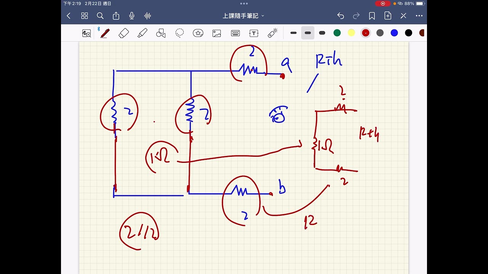This screenshot has width=488, height=274.
Task: Open the thumbnail grid view
Action: click(85, 16)
